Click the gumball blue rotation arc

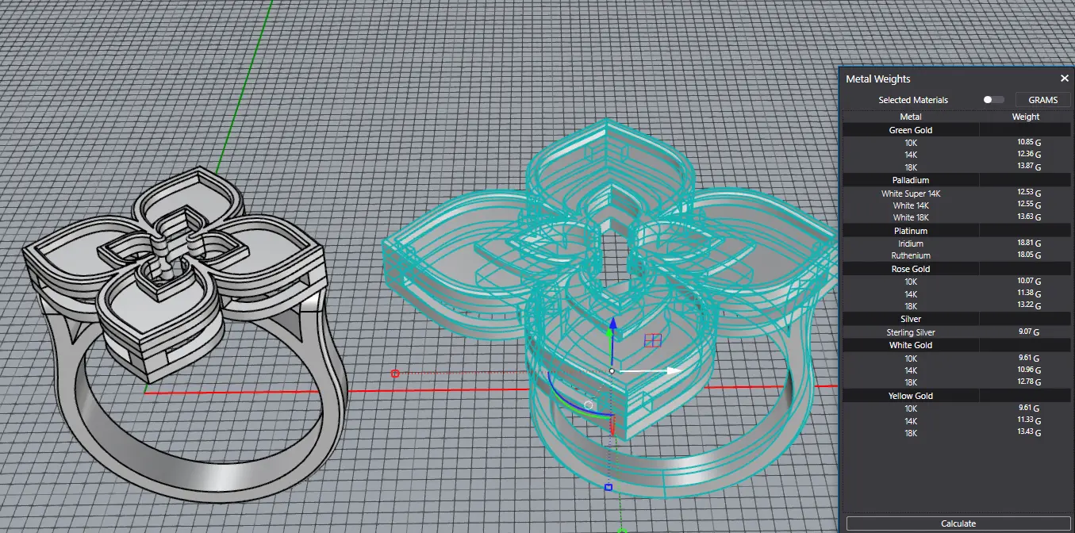[x=555, y=390]
